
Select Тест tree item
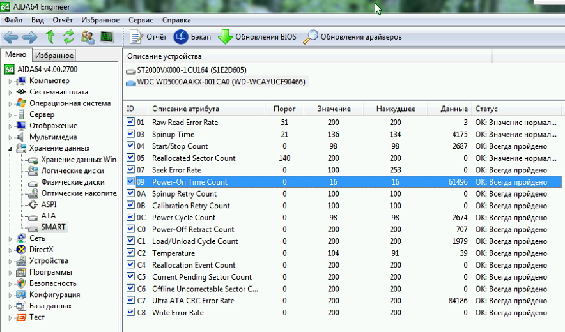[37, 317]
